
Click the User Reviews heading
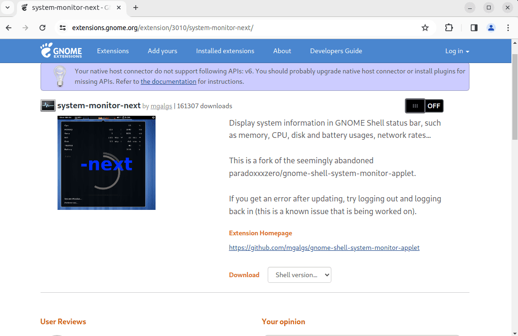tap(63, 322)
